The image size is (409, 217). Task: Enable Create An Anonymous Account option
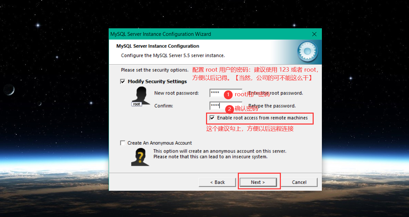click(x=123, y=143)
